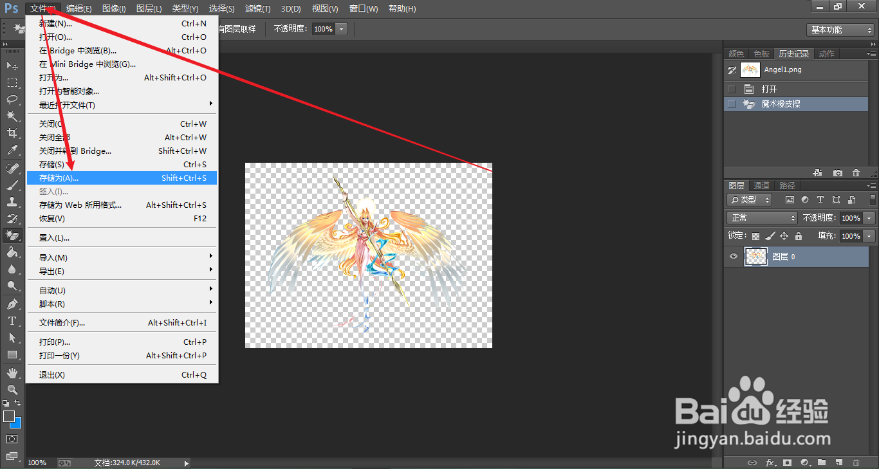This screenshot has height=469, width=879.
Task: Select the Magic Eraser tool in toolbox
Action: 12,235
